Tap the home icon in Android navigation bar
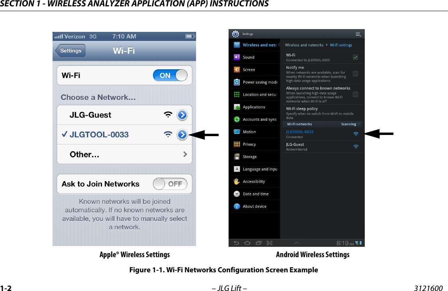The image size is (448, 291). click(x=247, y=242)
